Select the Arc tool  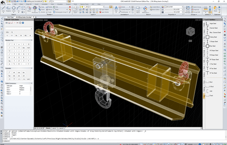point(18,9)
